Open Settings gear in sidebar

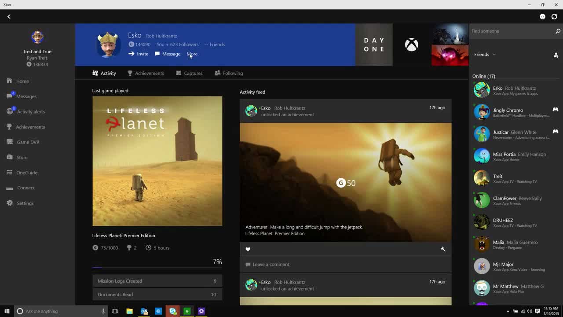(10, 203)
